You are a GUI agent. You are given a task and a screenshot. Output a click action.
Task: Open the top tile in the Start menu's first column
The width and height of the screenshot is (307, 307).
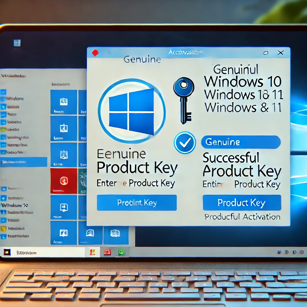tap(64, 102)
